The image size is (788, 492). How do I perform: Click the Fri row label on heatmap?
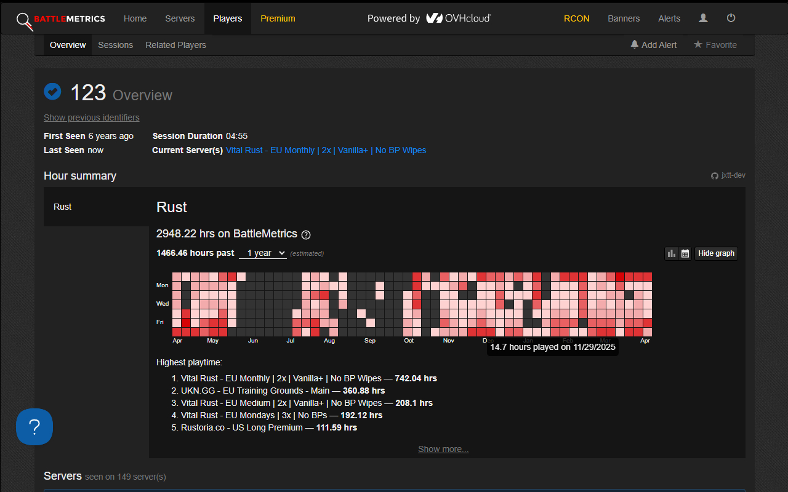coord(160,322)
